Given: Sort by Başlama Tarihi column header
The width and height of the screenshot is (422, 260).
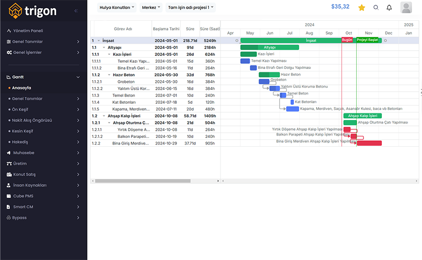Looking at the screenshot, I should pos(166,29).
